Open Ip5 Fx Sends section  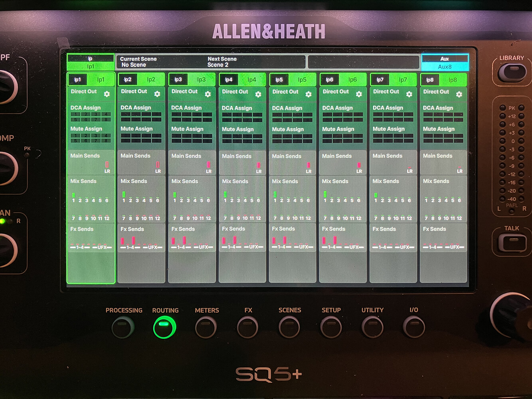293,238
